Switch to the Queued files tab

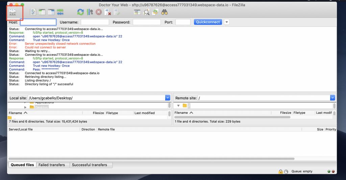(x=22, y=165)
